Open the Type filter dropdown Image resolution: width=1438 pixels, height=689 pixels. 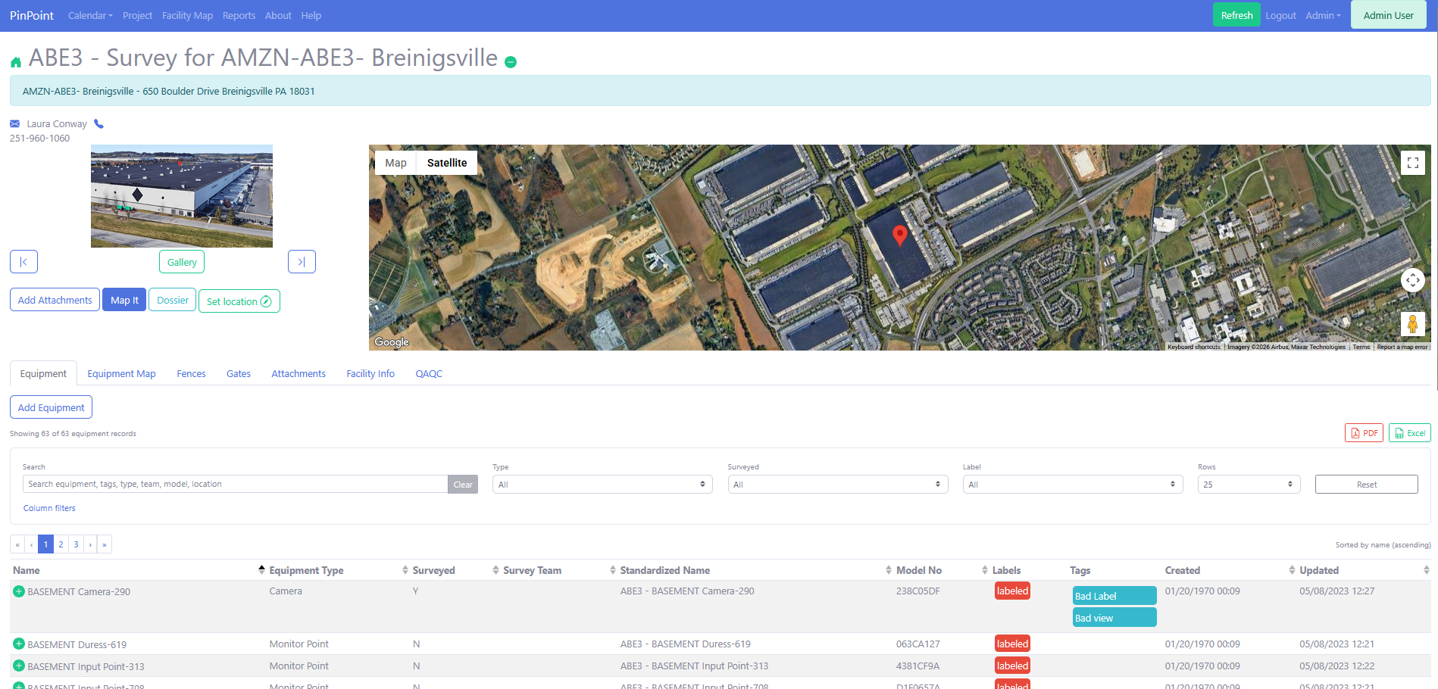pos(602,485)
